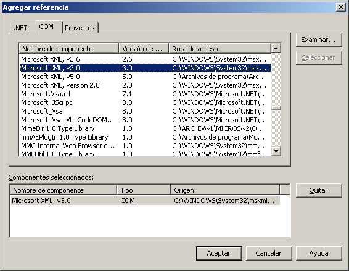349x271 pixels.
Task: Select Microsoft XML, v3.0 in Componentes seleccionados
Action: [145, 201]
